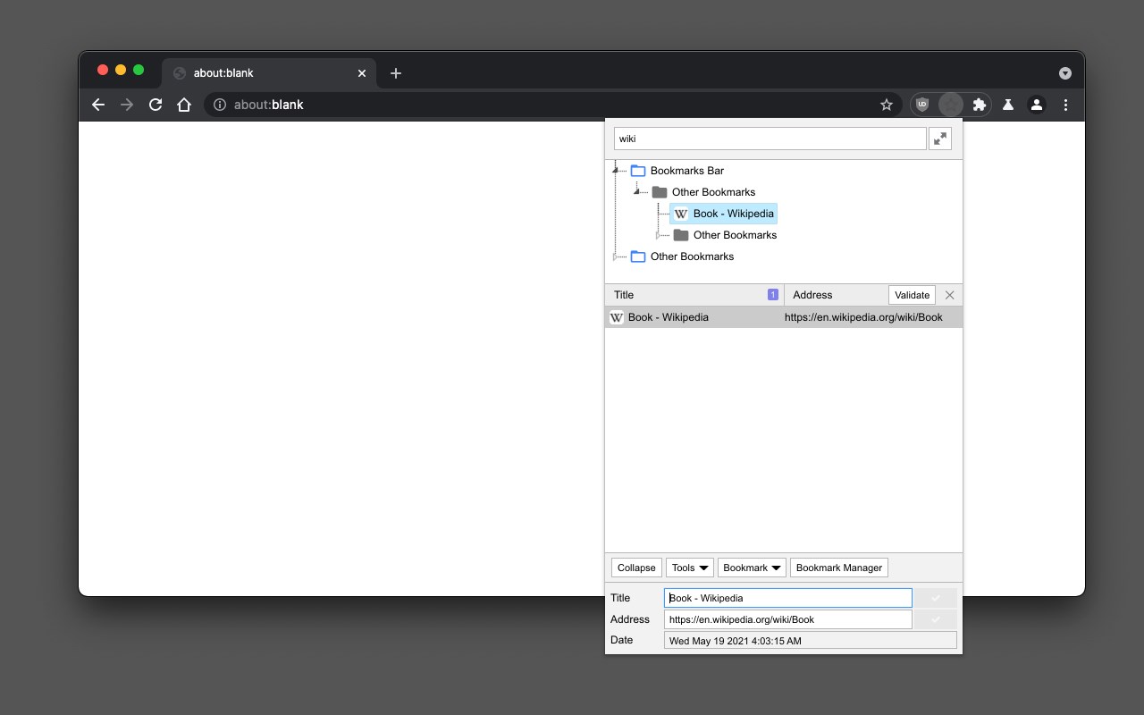Reload the current page
1144x715 pixels.
click(156, 105)
